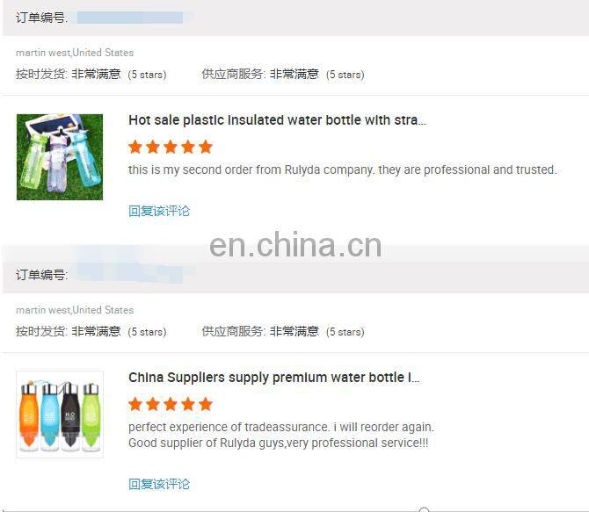Click the third star of the insulated bottle rating
Image resolution: width=589 pixels, height=512 pixels.
(x=171, y=147)
